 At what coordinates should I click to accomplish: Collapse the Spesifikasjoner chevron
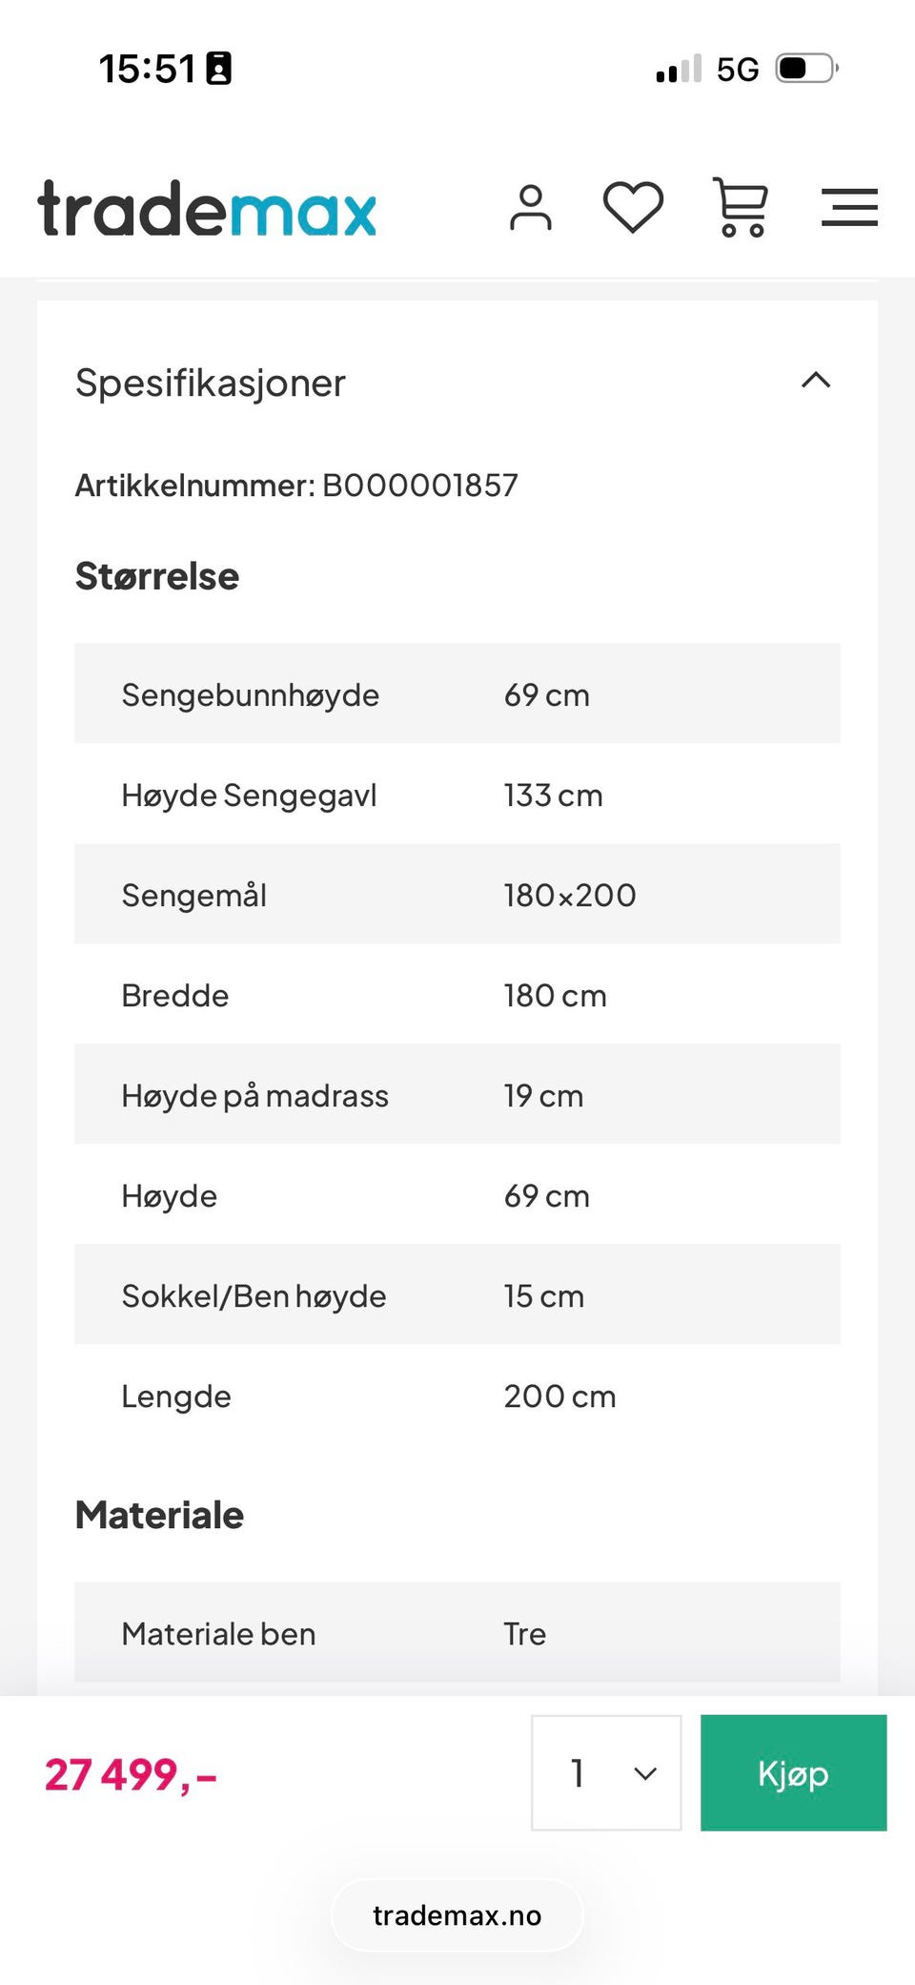click(x=816, y=381)
